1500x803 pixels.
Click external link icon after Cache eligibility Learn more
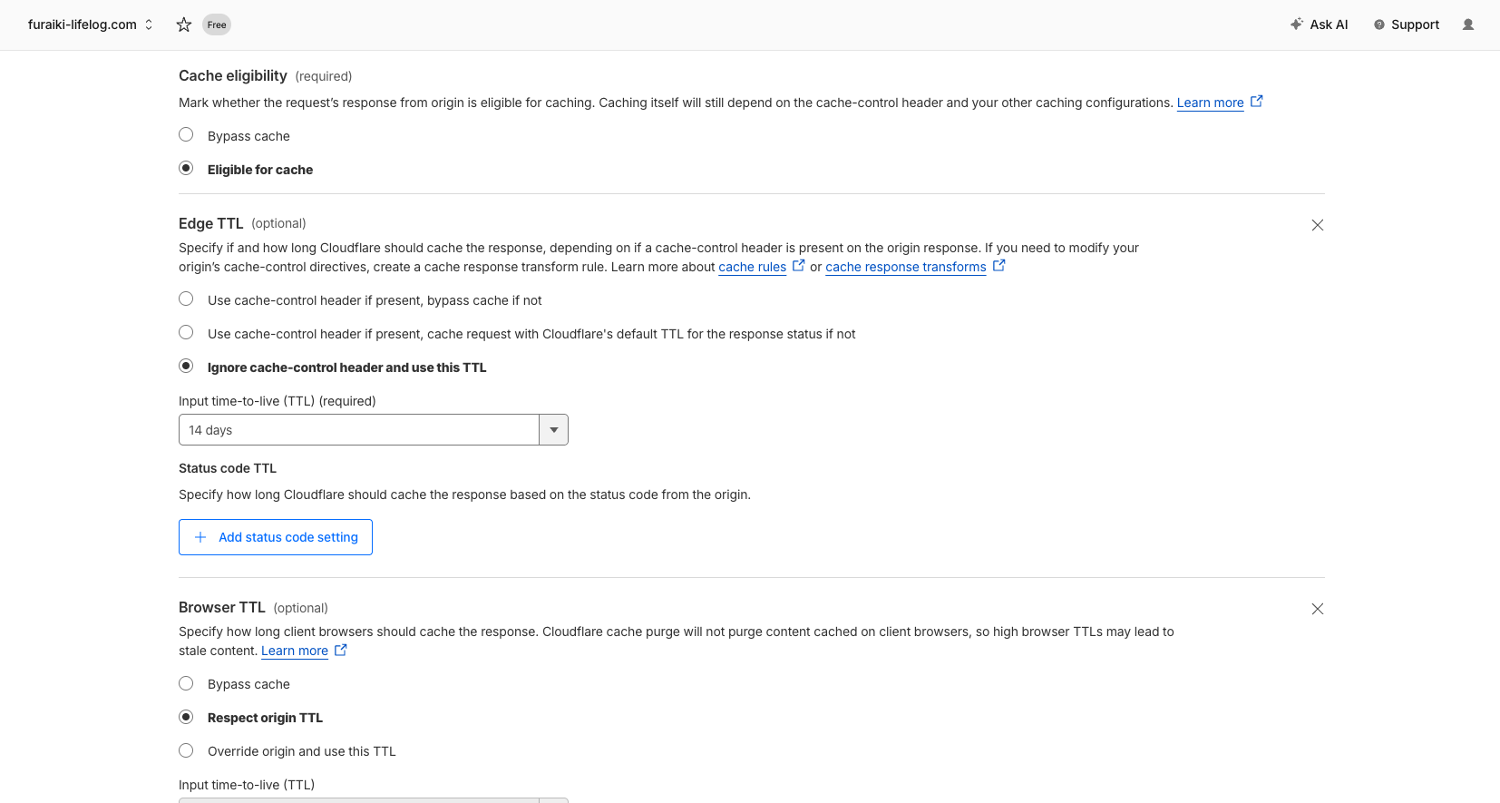1256,102
